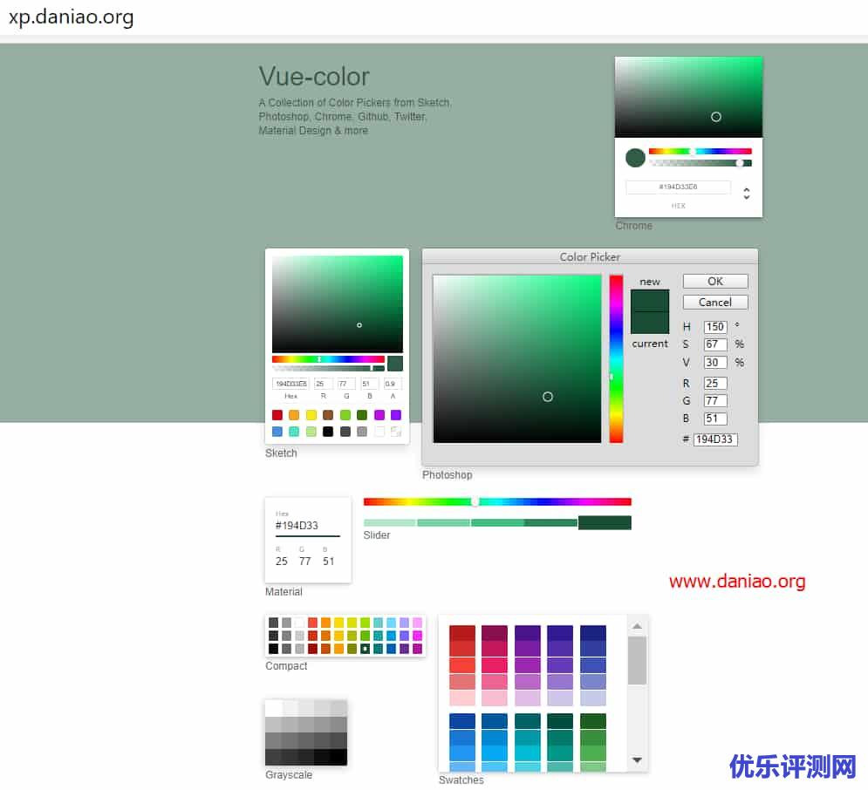Click the Vue-color page heading
The image size is (868, 790).
click(314, 77)
